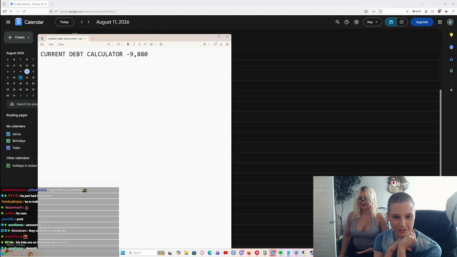
Task: Go to next day arrow
Action: [x=89, y=22]
